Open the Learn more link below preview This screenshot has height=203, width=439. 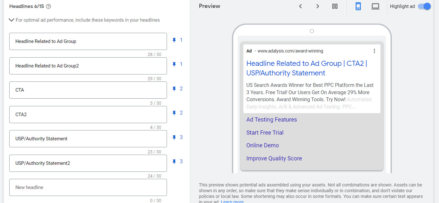tap(232, 201)
